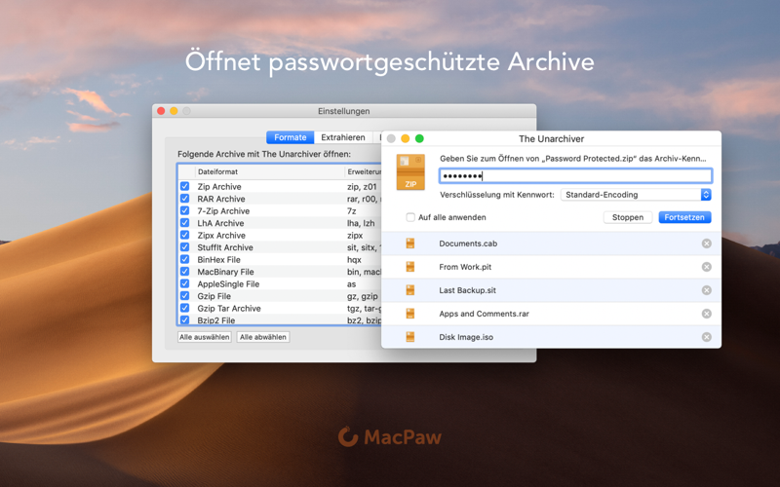This screenshot has height=487, width=780.
Task: Click the archive icon beside Documents.cab
Action: click(410, 243)
